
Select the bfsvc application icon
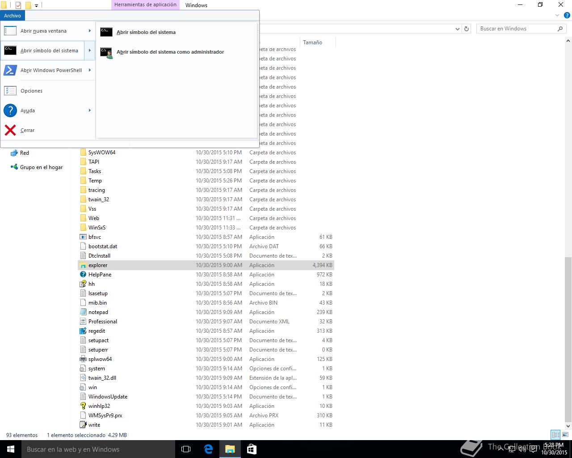(x=83, y=237)
